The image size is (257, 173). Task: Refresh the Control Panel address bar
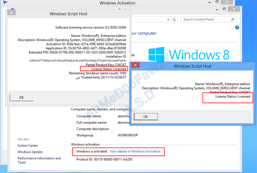point(174,20)
